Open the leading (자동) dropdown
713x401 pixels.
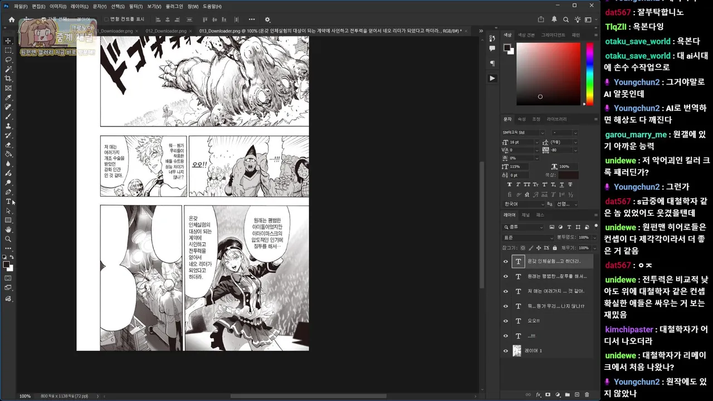[x=575, y=142]
